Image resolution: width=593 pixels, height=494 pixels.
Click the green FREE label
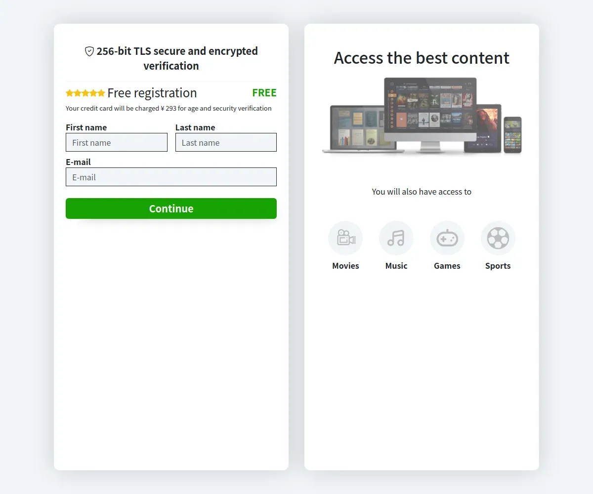coord(264,93)
